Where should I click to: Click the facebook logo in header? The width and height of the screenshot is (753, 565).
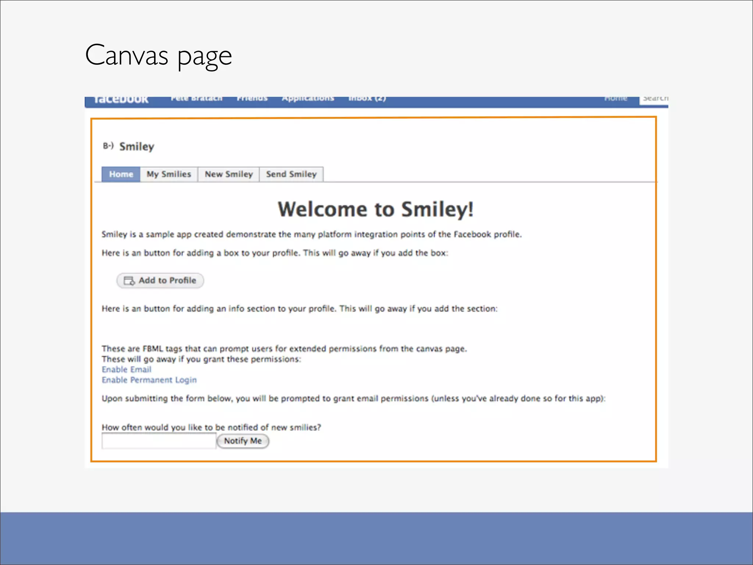coord(121,100)
